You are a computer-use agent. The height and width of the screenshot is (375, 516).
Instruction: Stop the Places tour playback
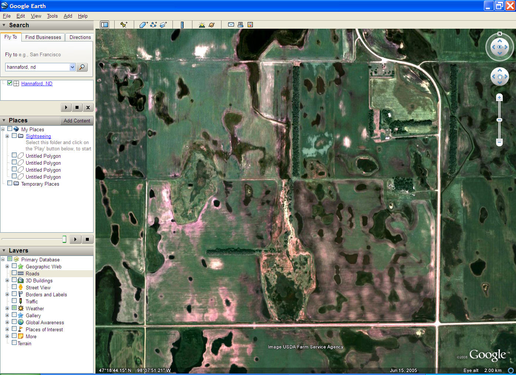coord(87,239)
